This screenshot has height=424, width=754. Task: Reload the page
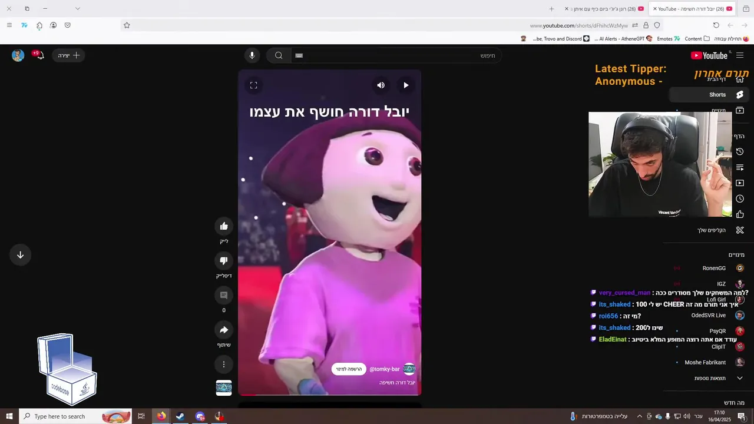coord(716,25)
